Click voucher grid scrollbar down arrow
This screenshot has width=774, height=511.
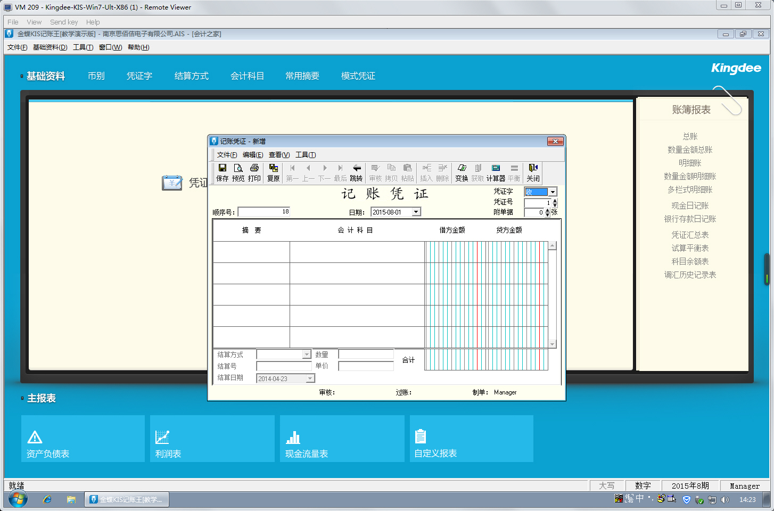(553, 344)
